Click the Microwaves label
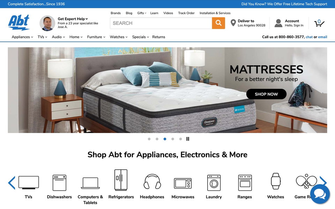Image resolution: width=335 pixels, height=209 pixels. pos(183,197)
